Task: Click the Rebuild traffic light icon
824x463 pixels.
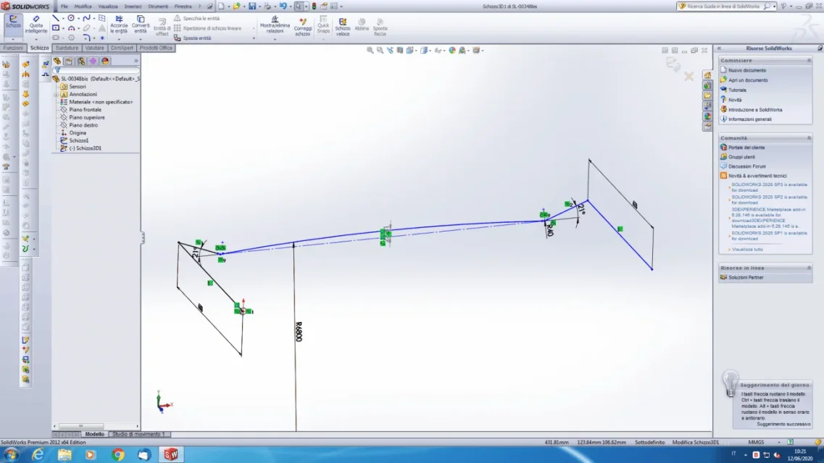Action: click(x=315, y=7)
